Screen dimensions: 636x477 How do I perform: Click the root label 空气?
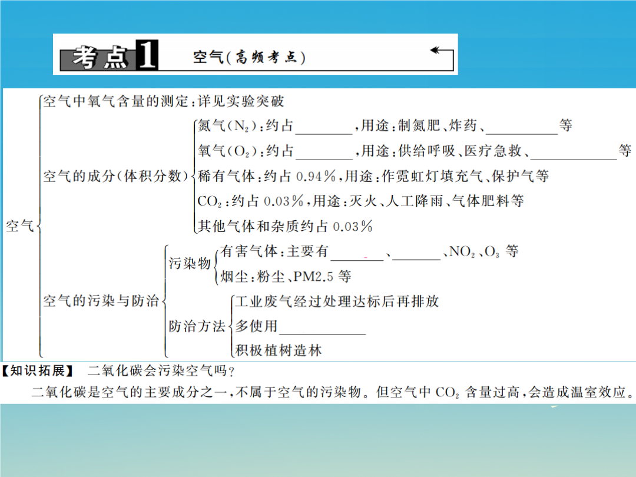tap(19, 226)
